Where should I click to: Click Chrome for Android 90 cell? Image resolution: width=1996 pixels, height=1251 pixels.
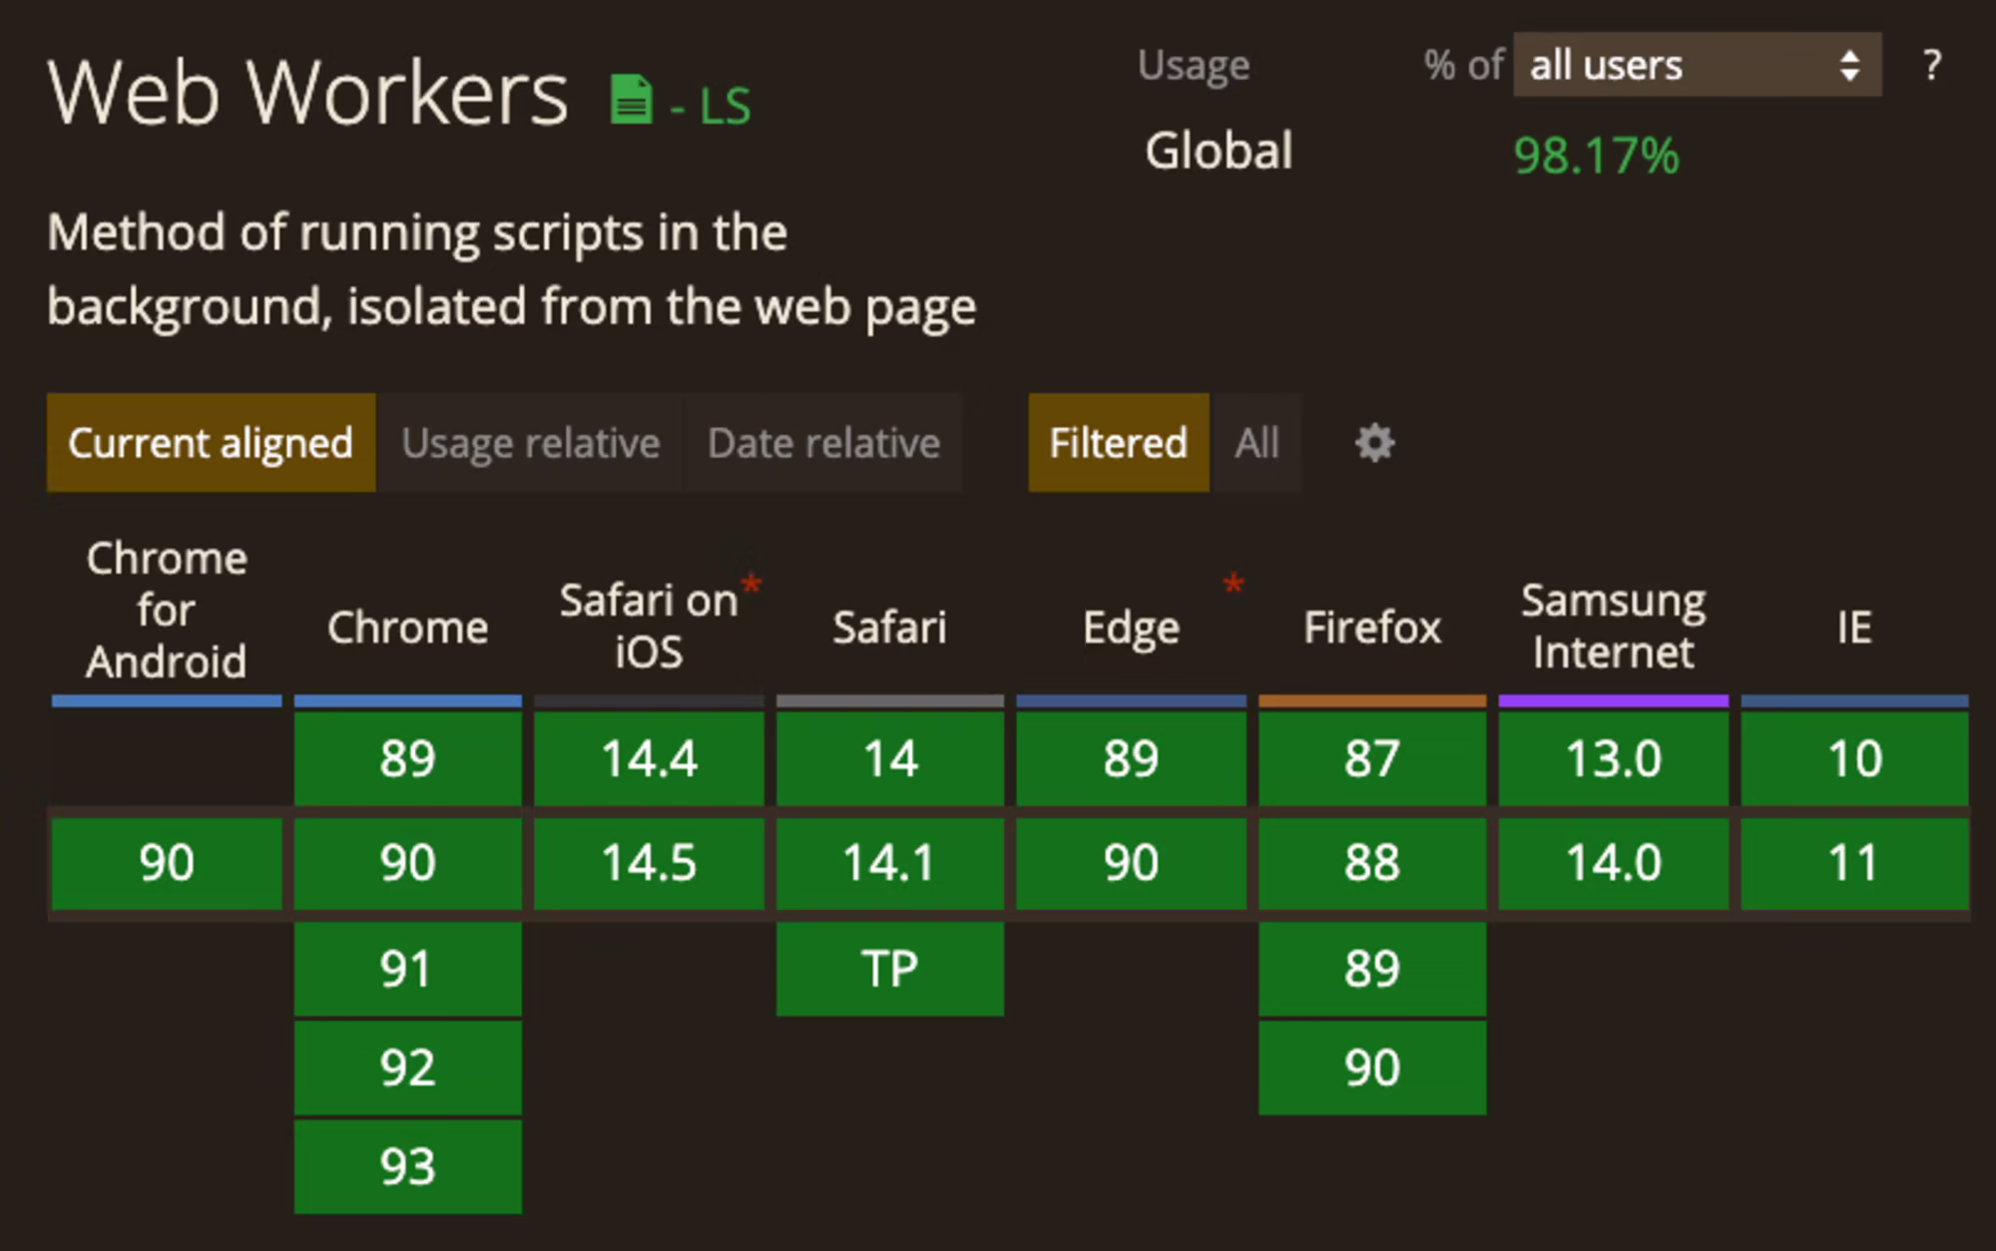pos(166,863)
